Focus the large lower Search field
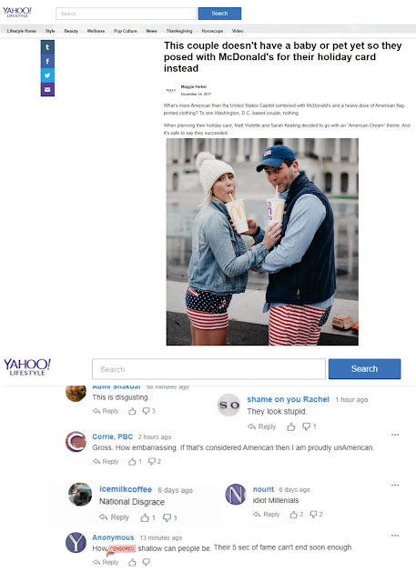 coord(208,369)
